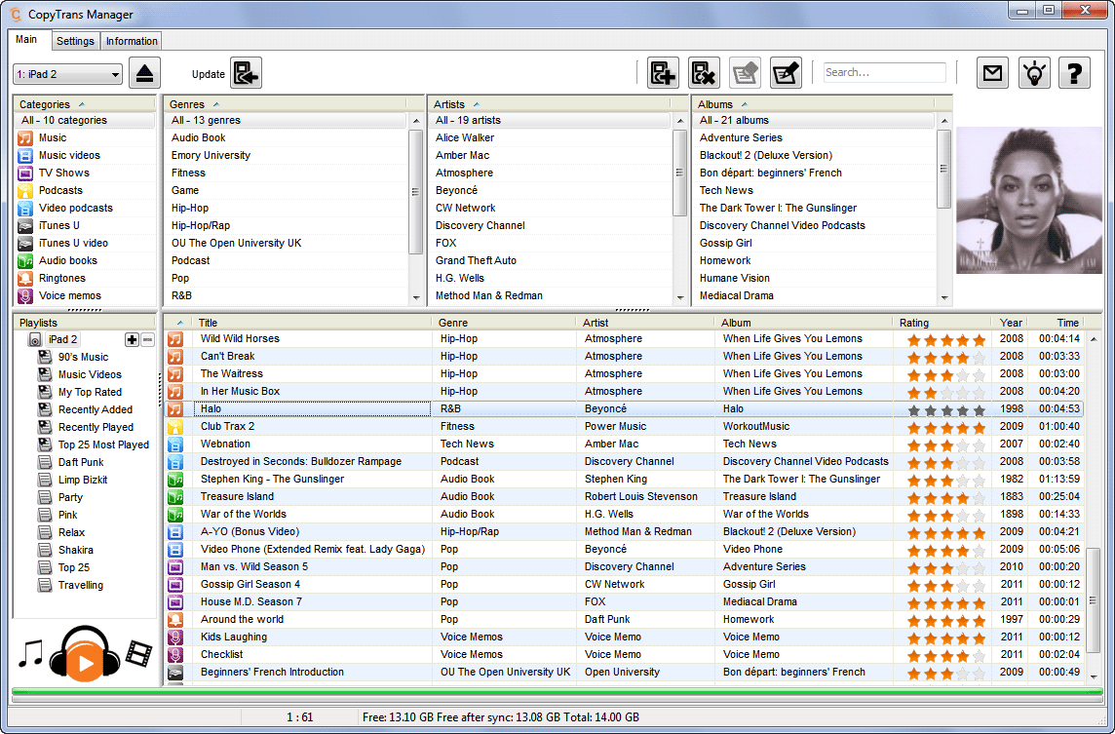Select the Music category

[85, 138]
